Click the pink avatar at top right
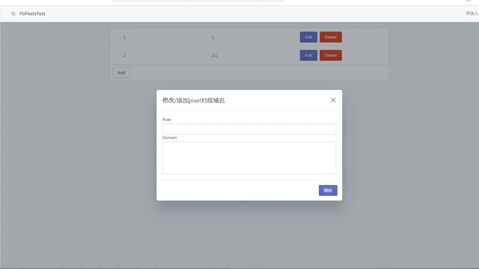479x269 pixels. point(468,1)
